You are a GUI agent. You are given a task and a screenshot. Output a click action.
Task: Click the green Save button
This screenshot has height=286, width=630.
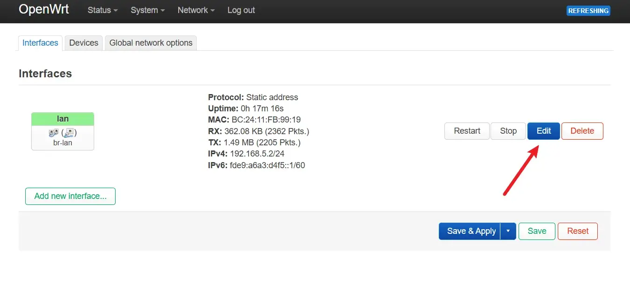tap(537, 231)
